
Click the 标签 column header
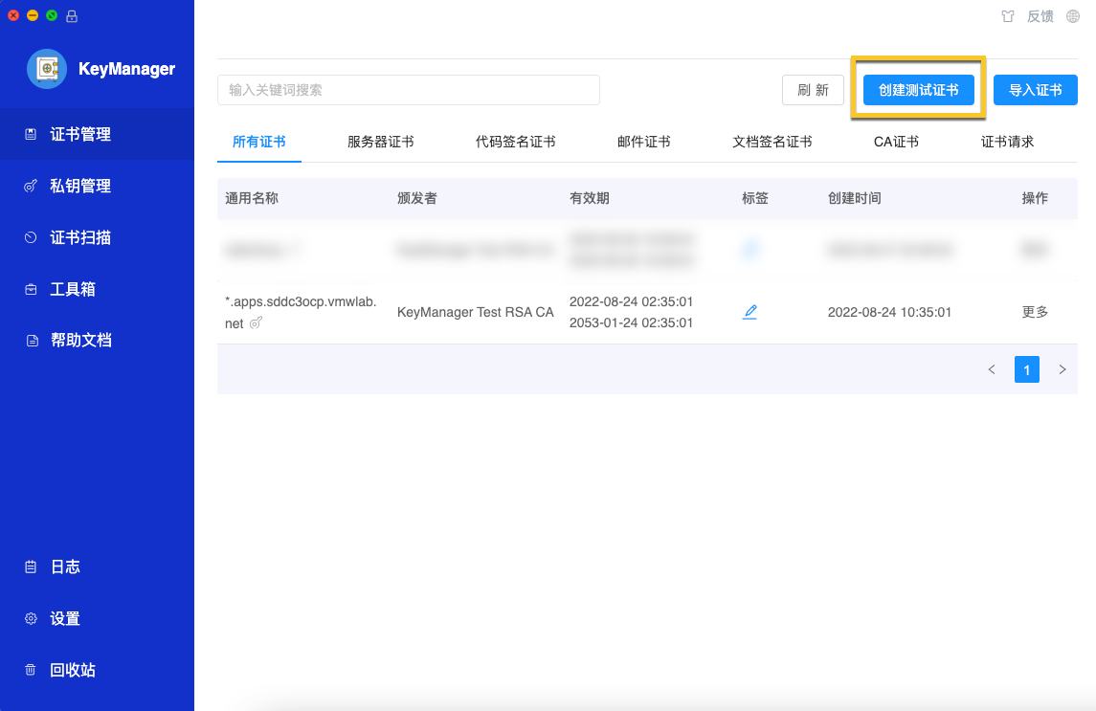[755, 198]
